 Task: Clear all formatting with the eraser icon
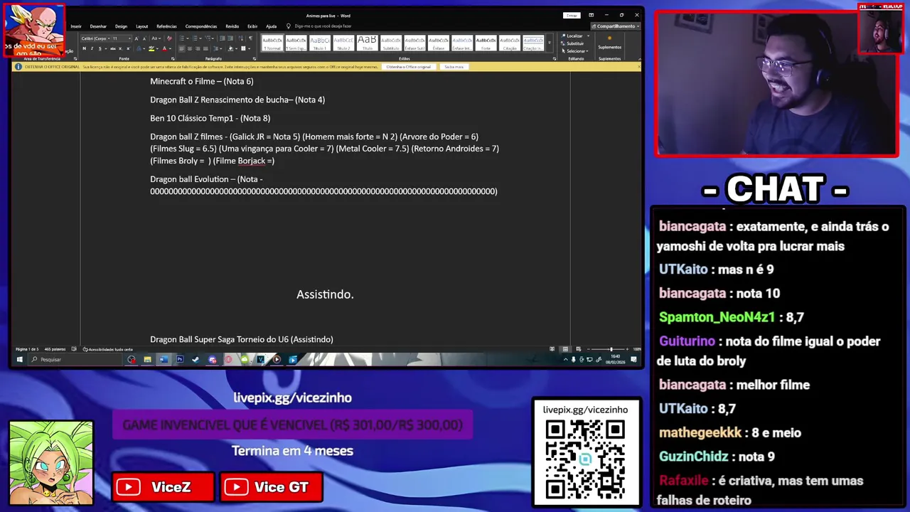point(169,38)
